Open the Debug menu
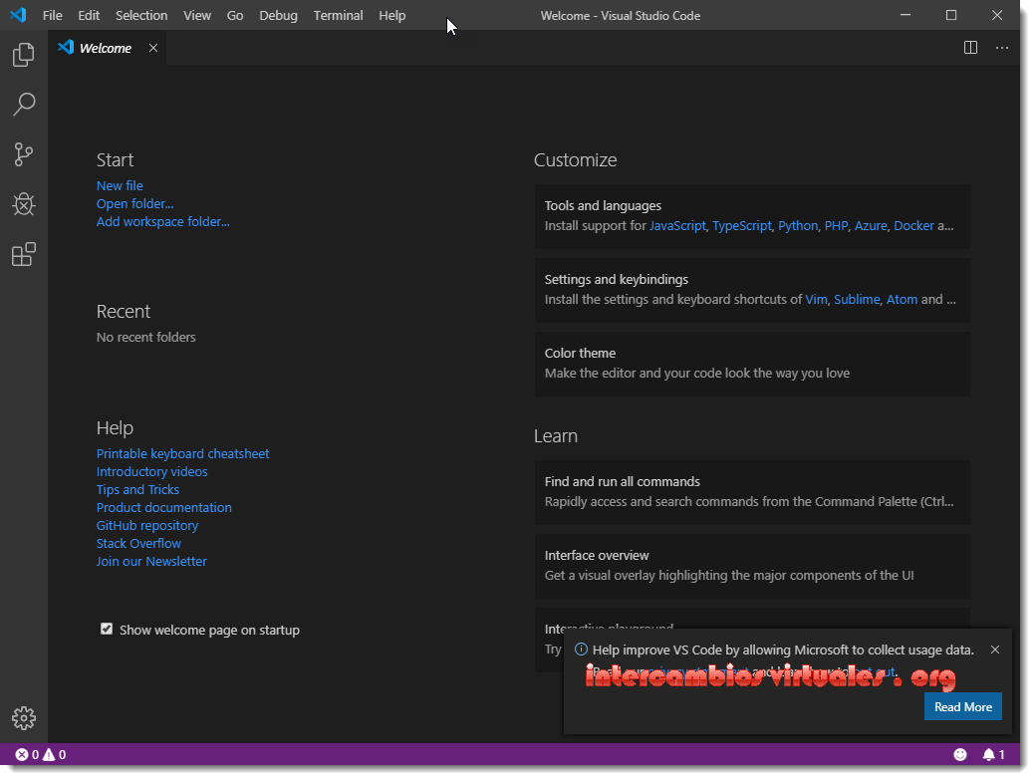This screenshot has width=1035, height=780. (x=278, y=15)
